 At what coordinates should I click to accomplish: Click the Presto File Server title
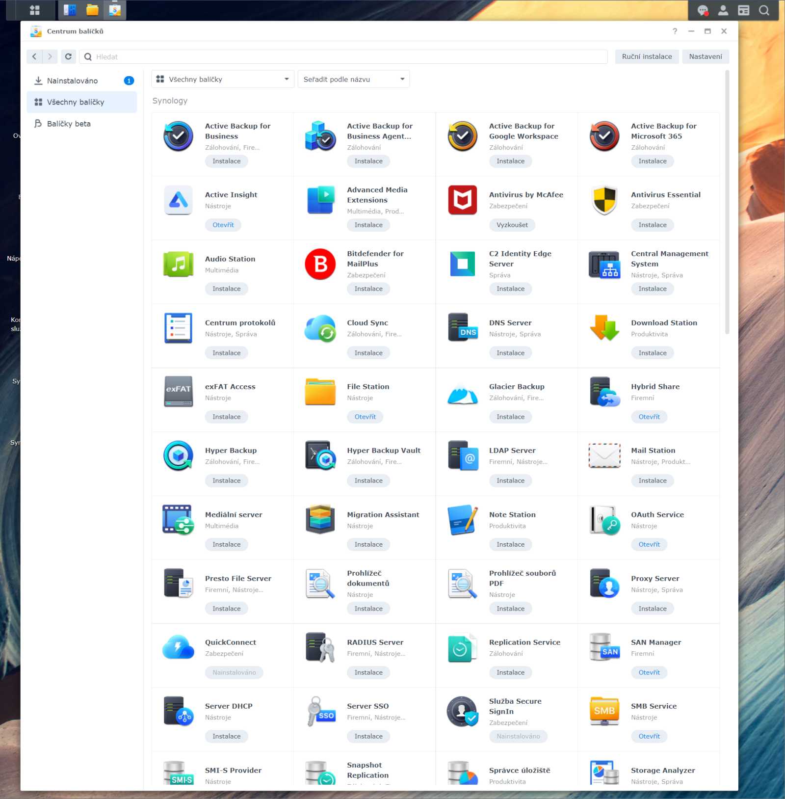(x=238, y=579)
